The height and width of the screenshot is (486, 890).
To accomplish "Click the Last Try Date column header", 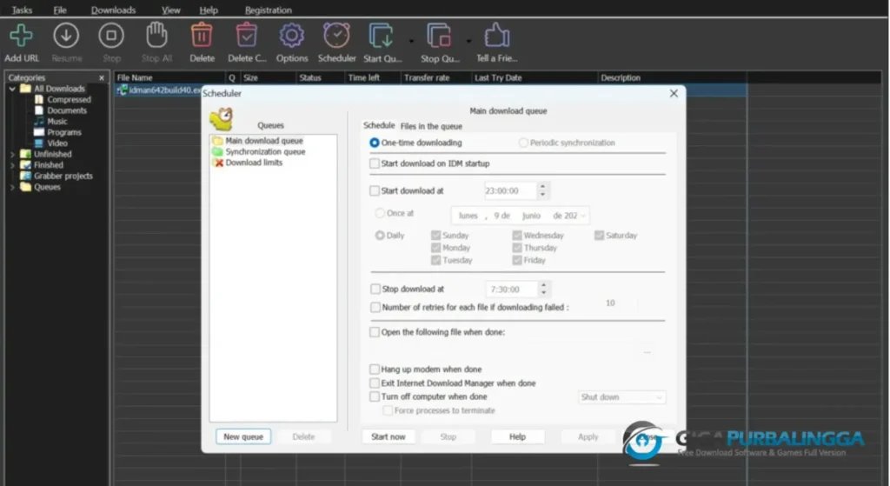I will 535,77.
